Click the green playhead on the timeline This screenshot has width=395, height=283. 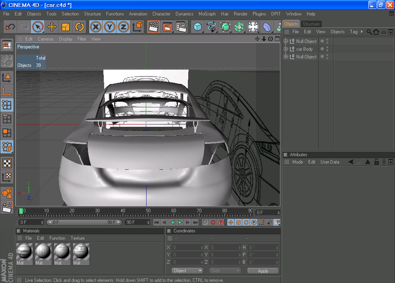(x=21, y=211)
